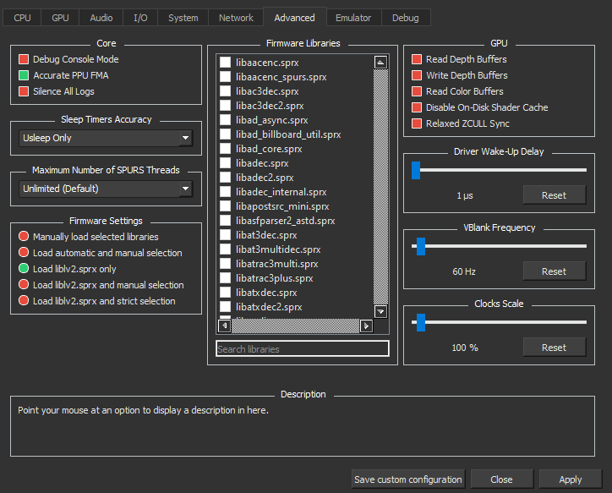Click Save custom configuration button

(x=407, y=479)
